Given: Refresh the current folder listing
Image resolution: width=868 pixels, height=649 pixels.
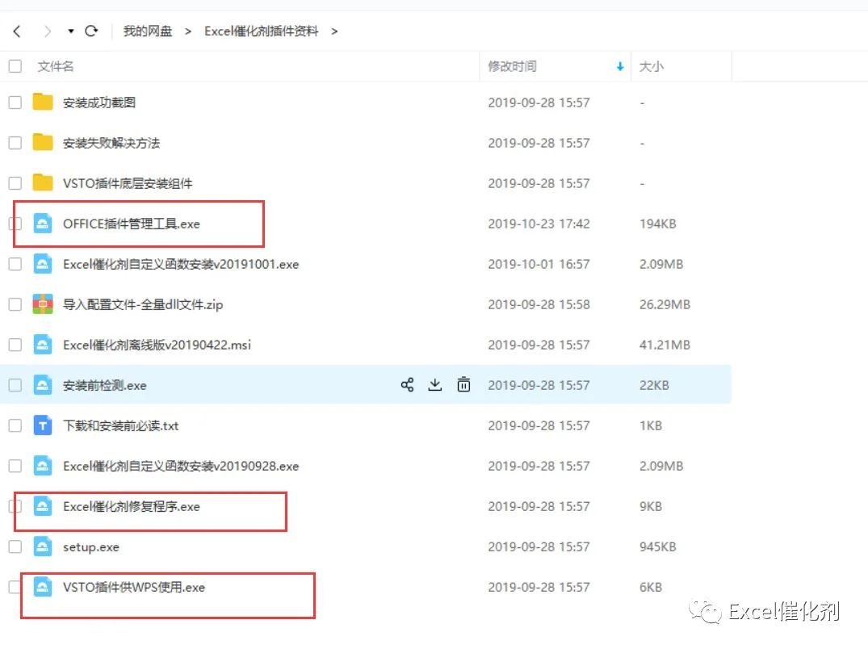Looking at the screenshot, I should click(x=91, y=31).
